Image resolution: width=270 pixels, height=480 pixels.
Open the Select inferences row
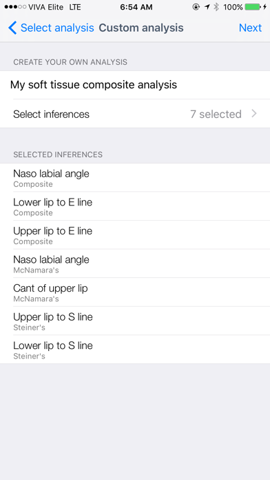coord(135,114)
